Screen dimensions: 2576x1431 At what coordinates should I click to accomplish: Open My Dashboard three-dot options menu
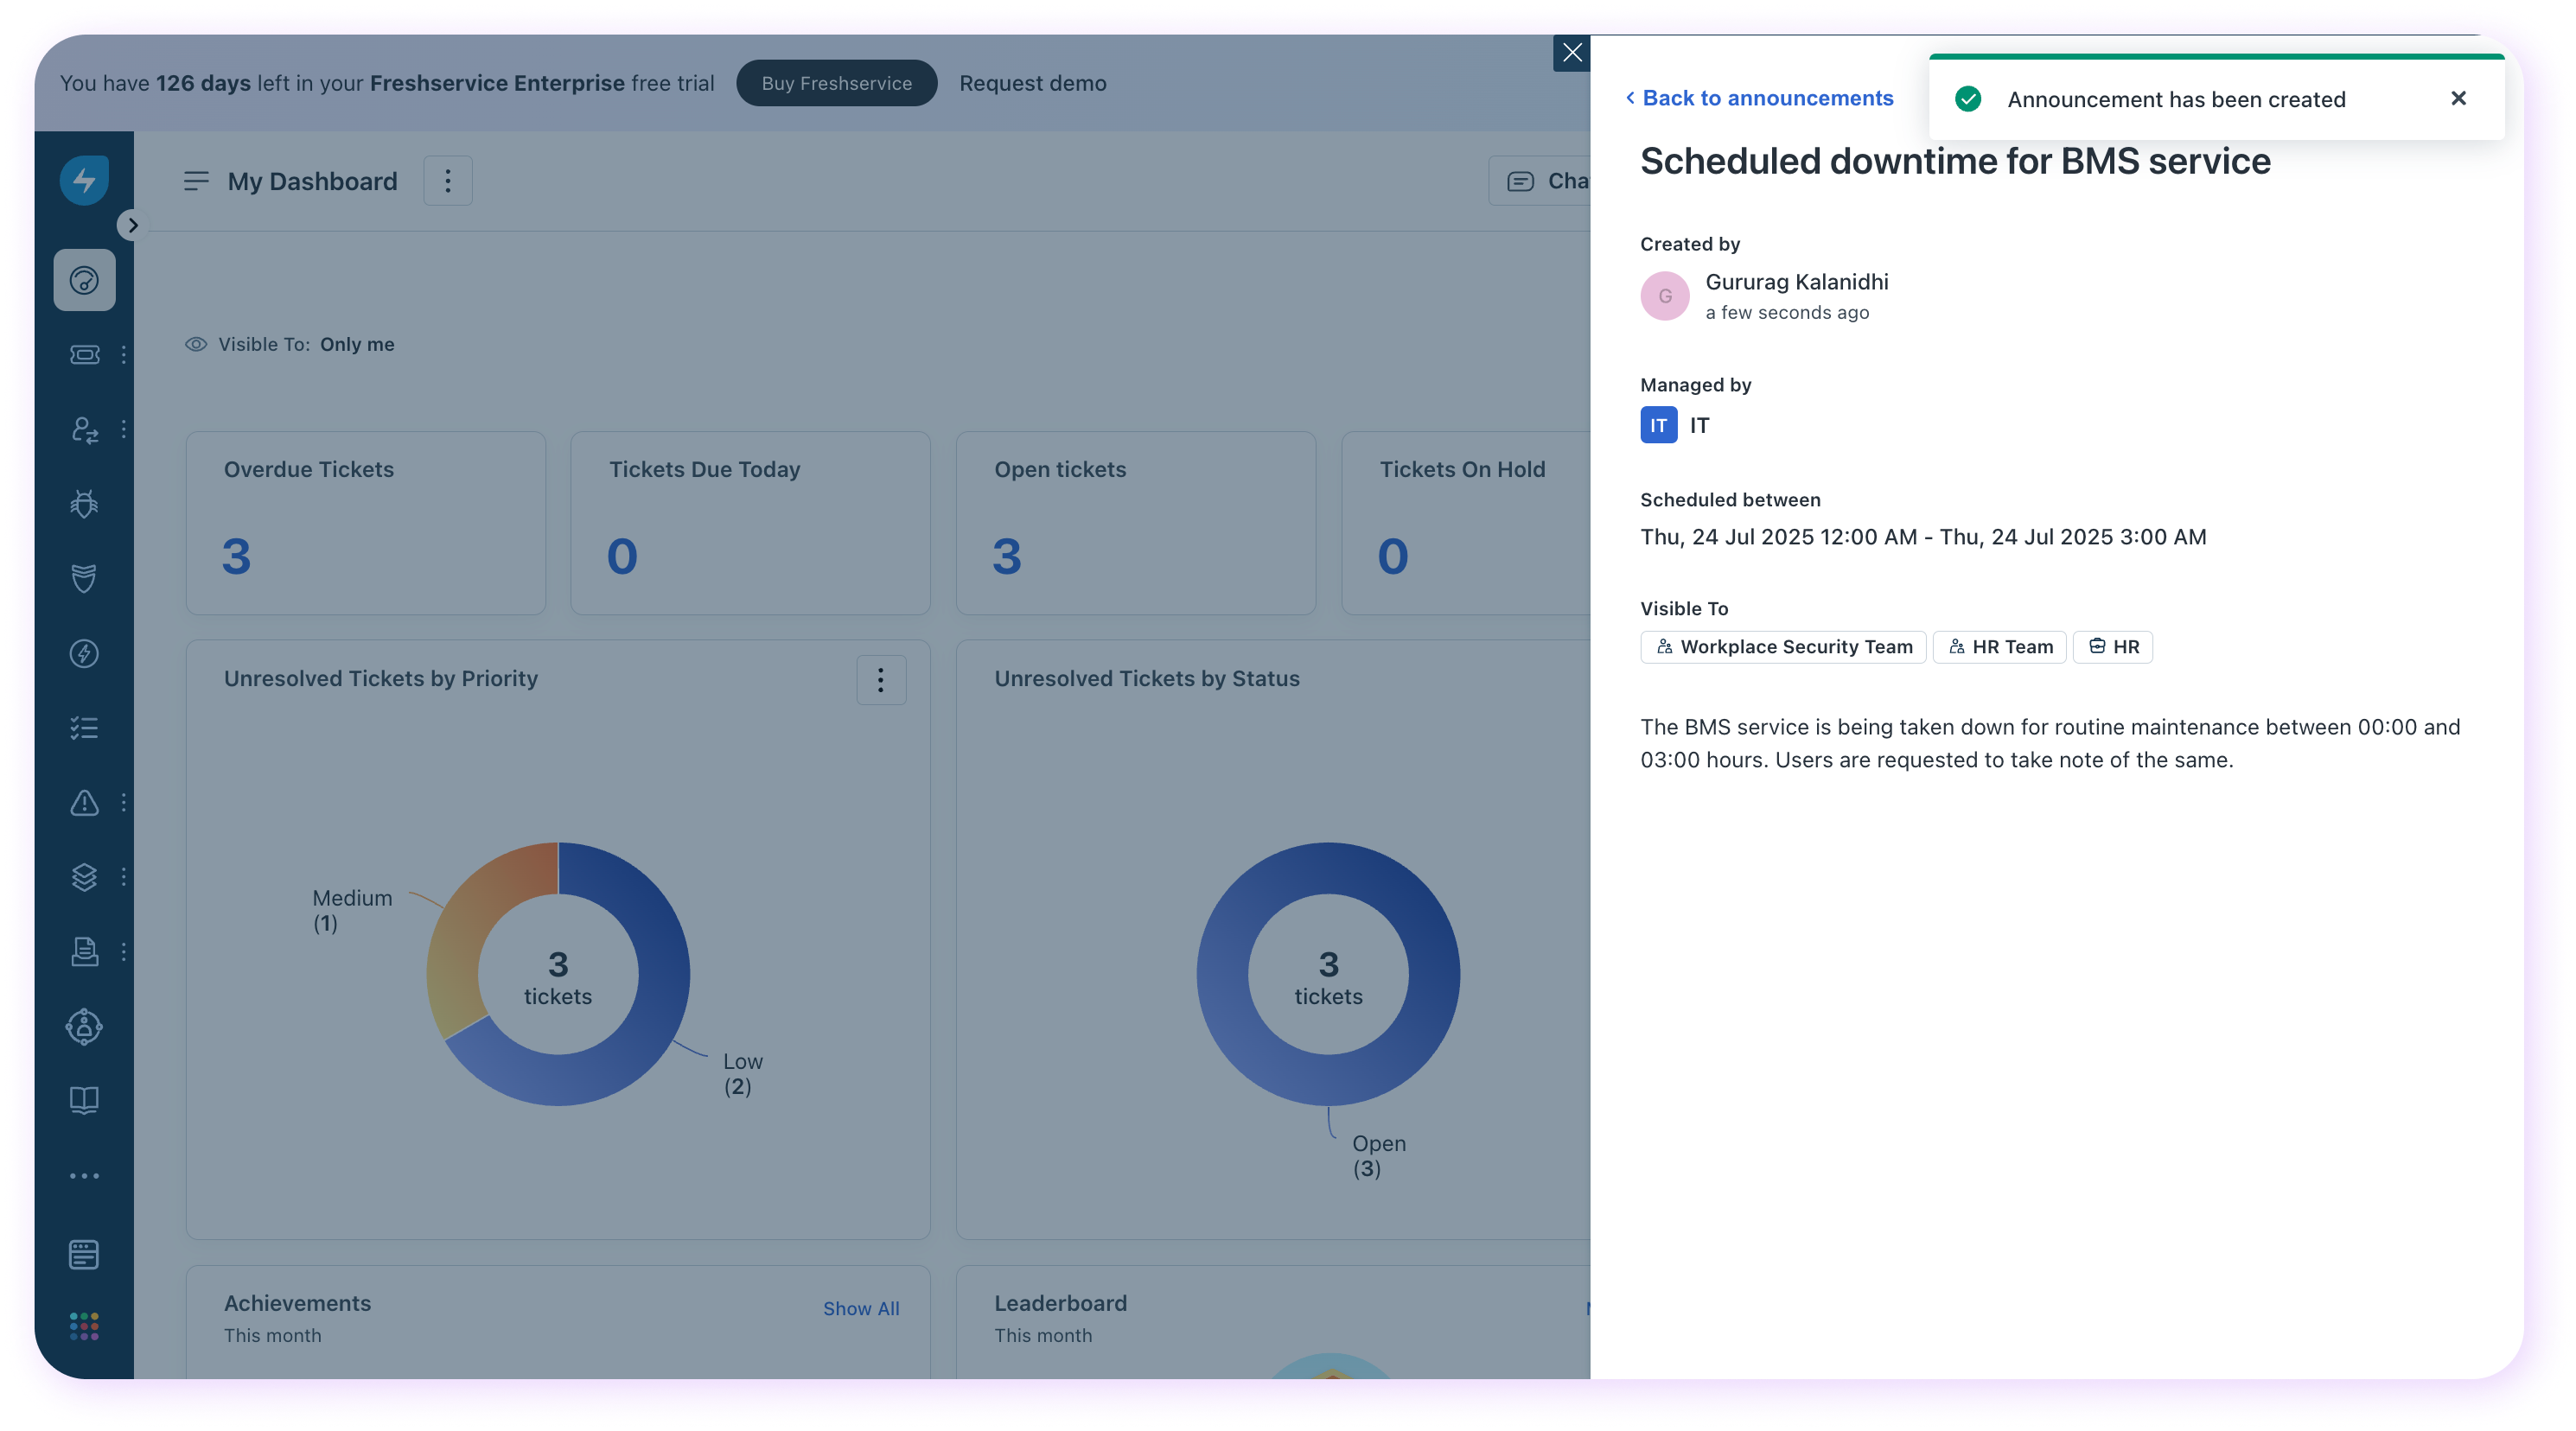coord(447,181)
